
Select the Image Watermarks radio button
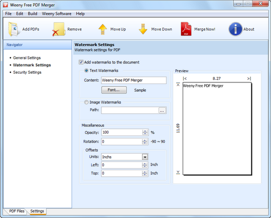[86, 102]
